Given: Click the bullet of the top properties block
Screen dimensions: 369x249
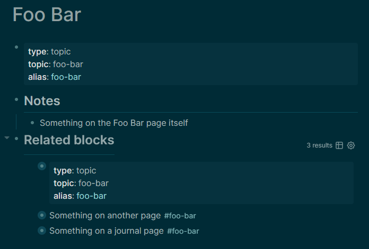Looking at the screenshot, I should coord(16,48).
